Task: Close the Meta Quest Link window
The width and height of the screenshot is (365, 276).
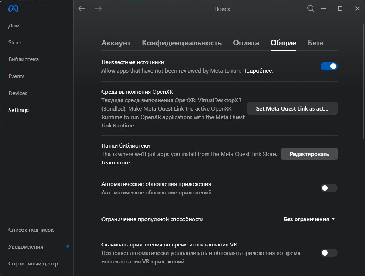Action: [x=357, y=8]
